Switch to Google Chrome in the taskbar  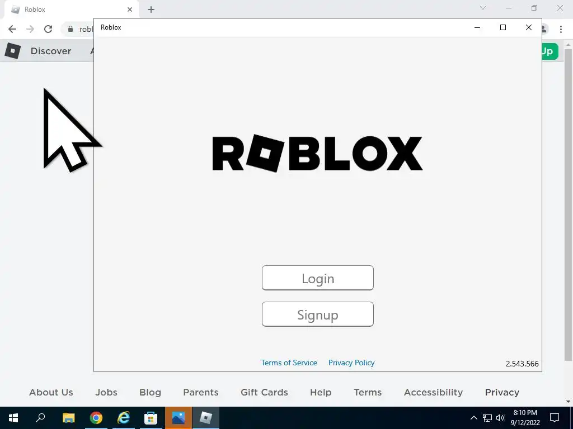pos(96,418)
